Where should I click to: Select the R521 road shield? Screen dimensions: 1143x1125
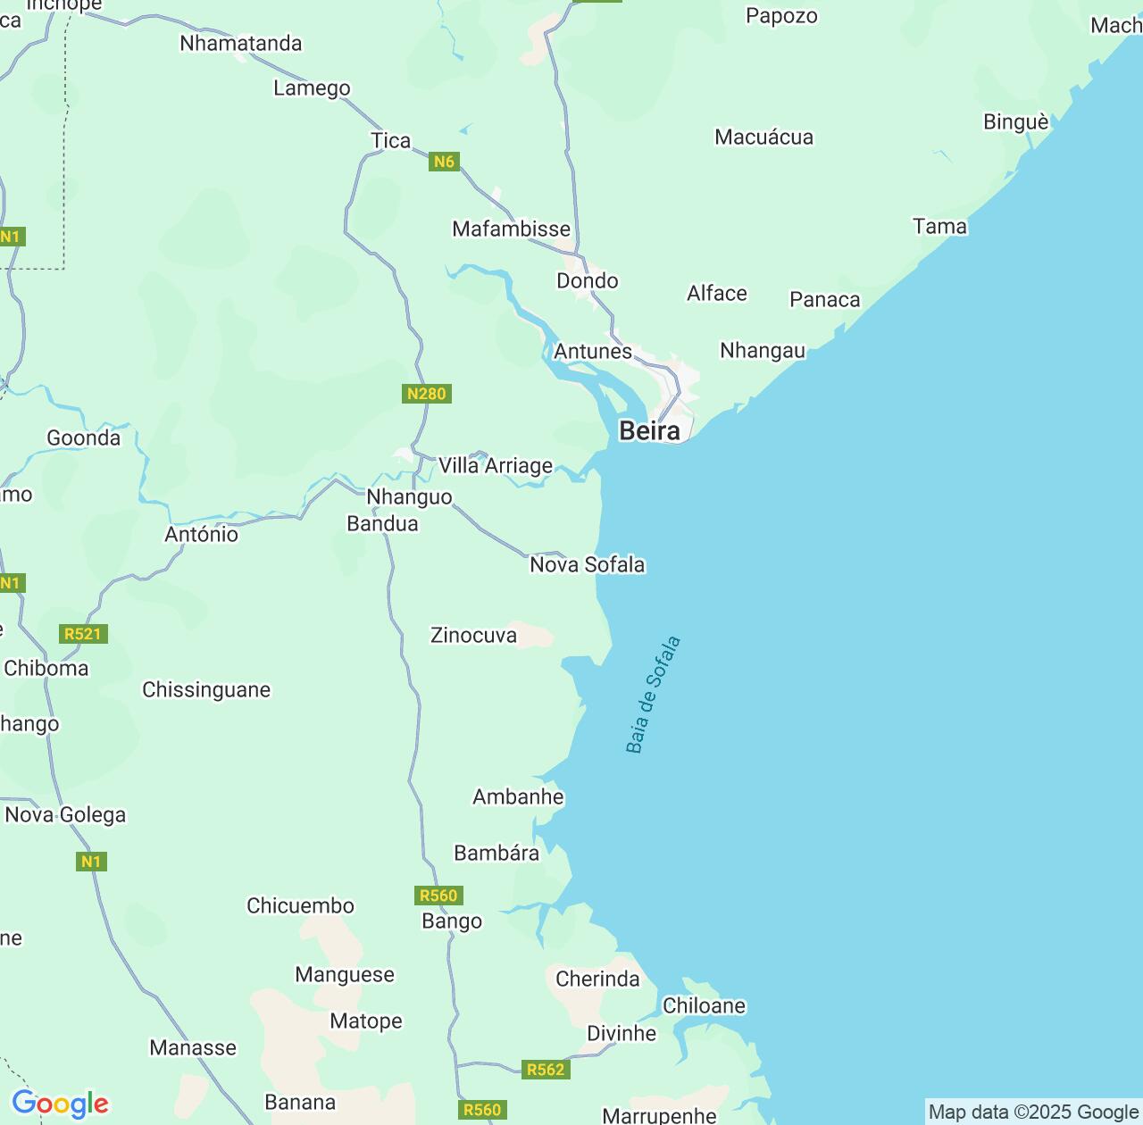84,634
